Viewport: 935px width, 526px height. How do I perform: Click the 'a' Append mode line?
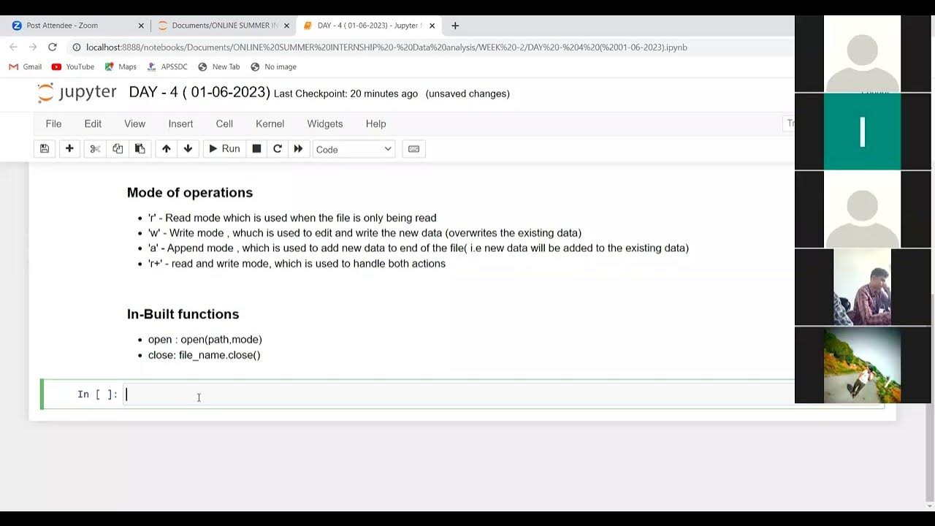419,248
